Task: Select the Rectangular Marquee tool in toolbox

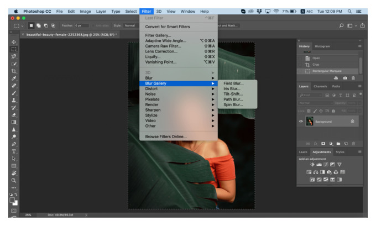Action: pyautogui.click(x=14, y=49)
